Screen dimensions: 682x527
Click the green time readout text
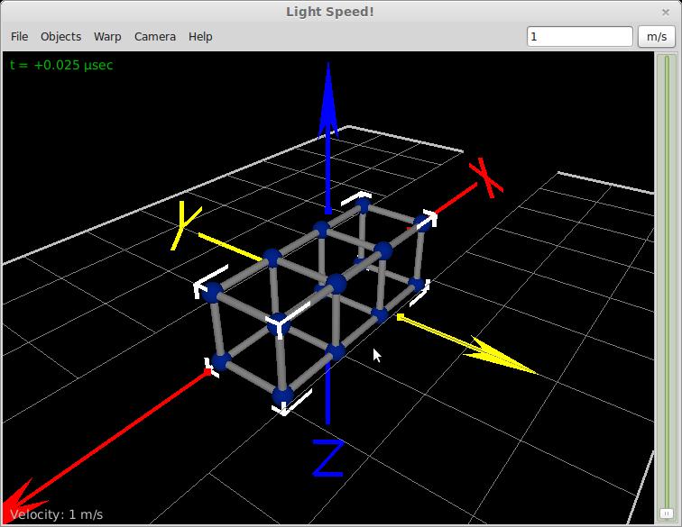(61, 65)
